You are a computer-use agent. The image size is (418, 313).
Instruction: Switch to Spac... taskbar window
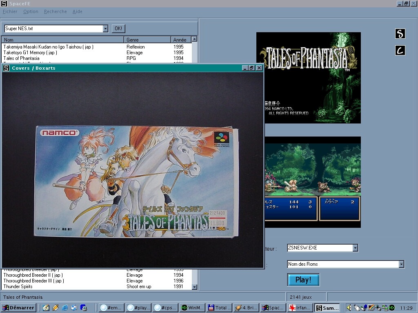(273, 308)
